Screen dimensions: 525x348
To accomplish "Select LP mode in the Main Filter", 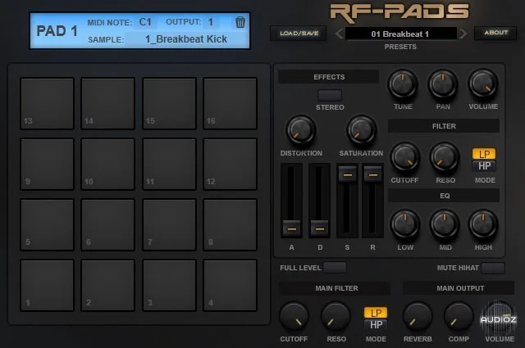I will pos(376,313).
